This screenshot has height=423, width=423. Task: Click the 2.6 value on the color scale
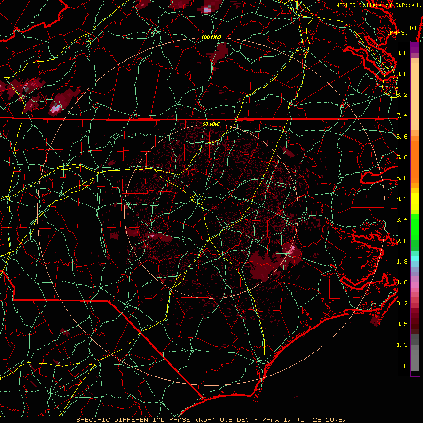[x=402, y=241]
